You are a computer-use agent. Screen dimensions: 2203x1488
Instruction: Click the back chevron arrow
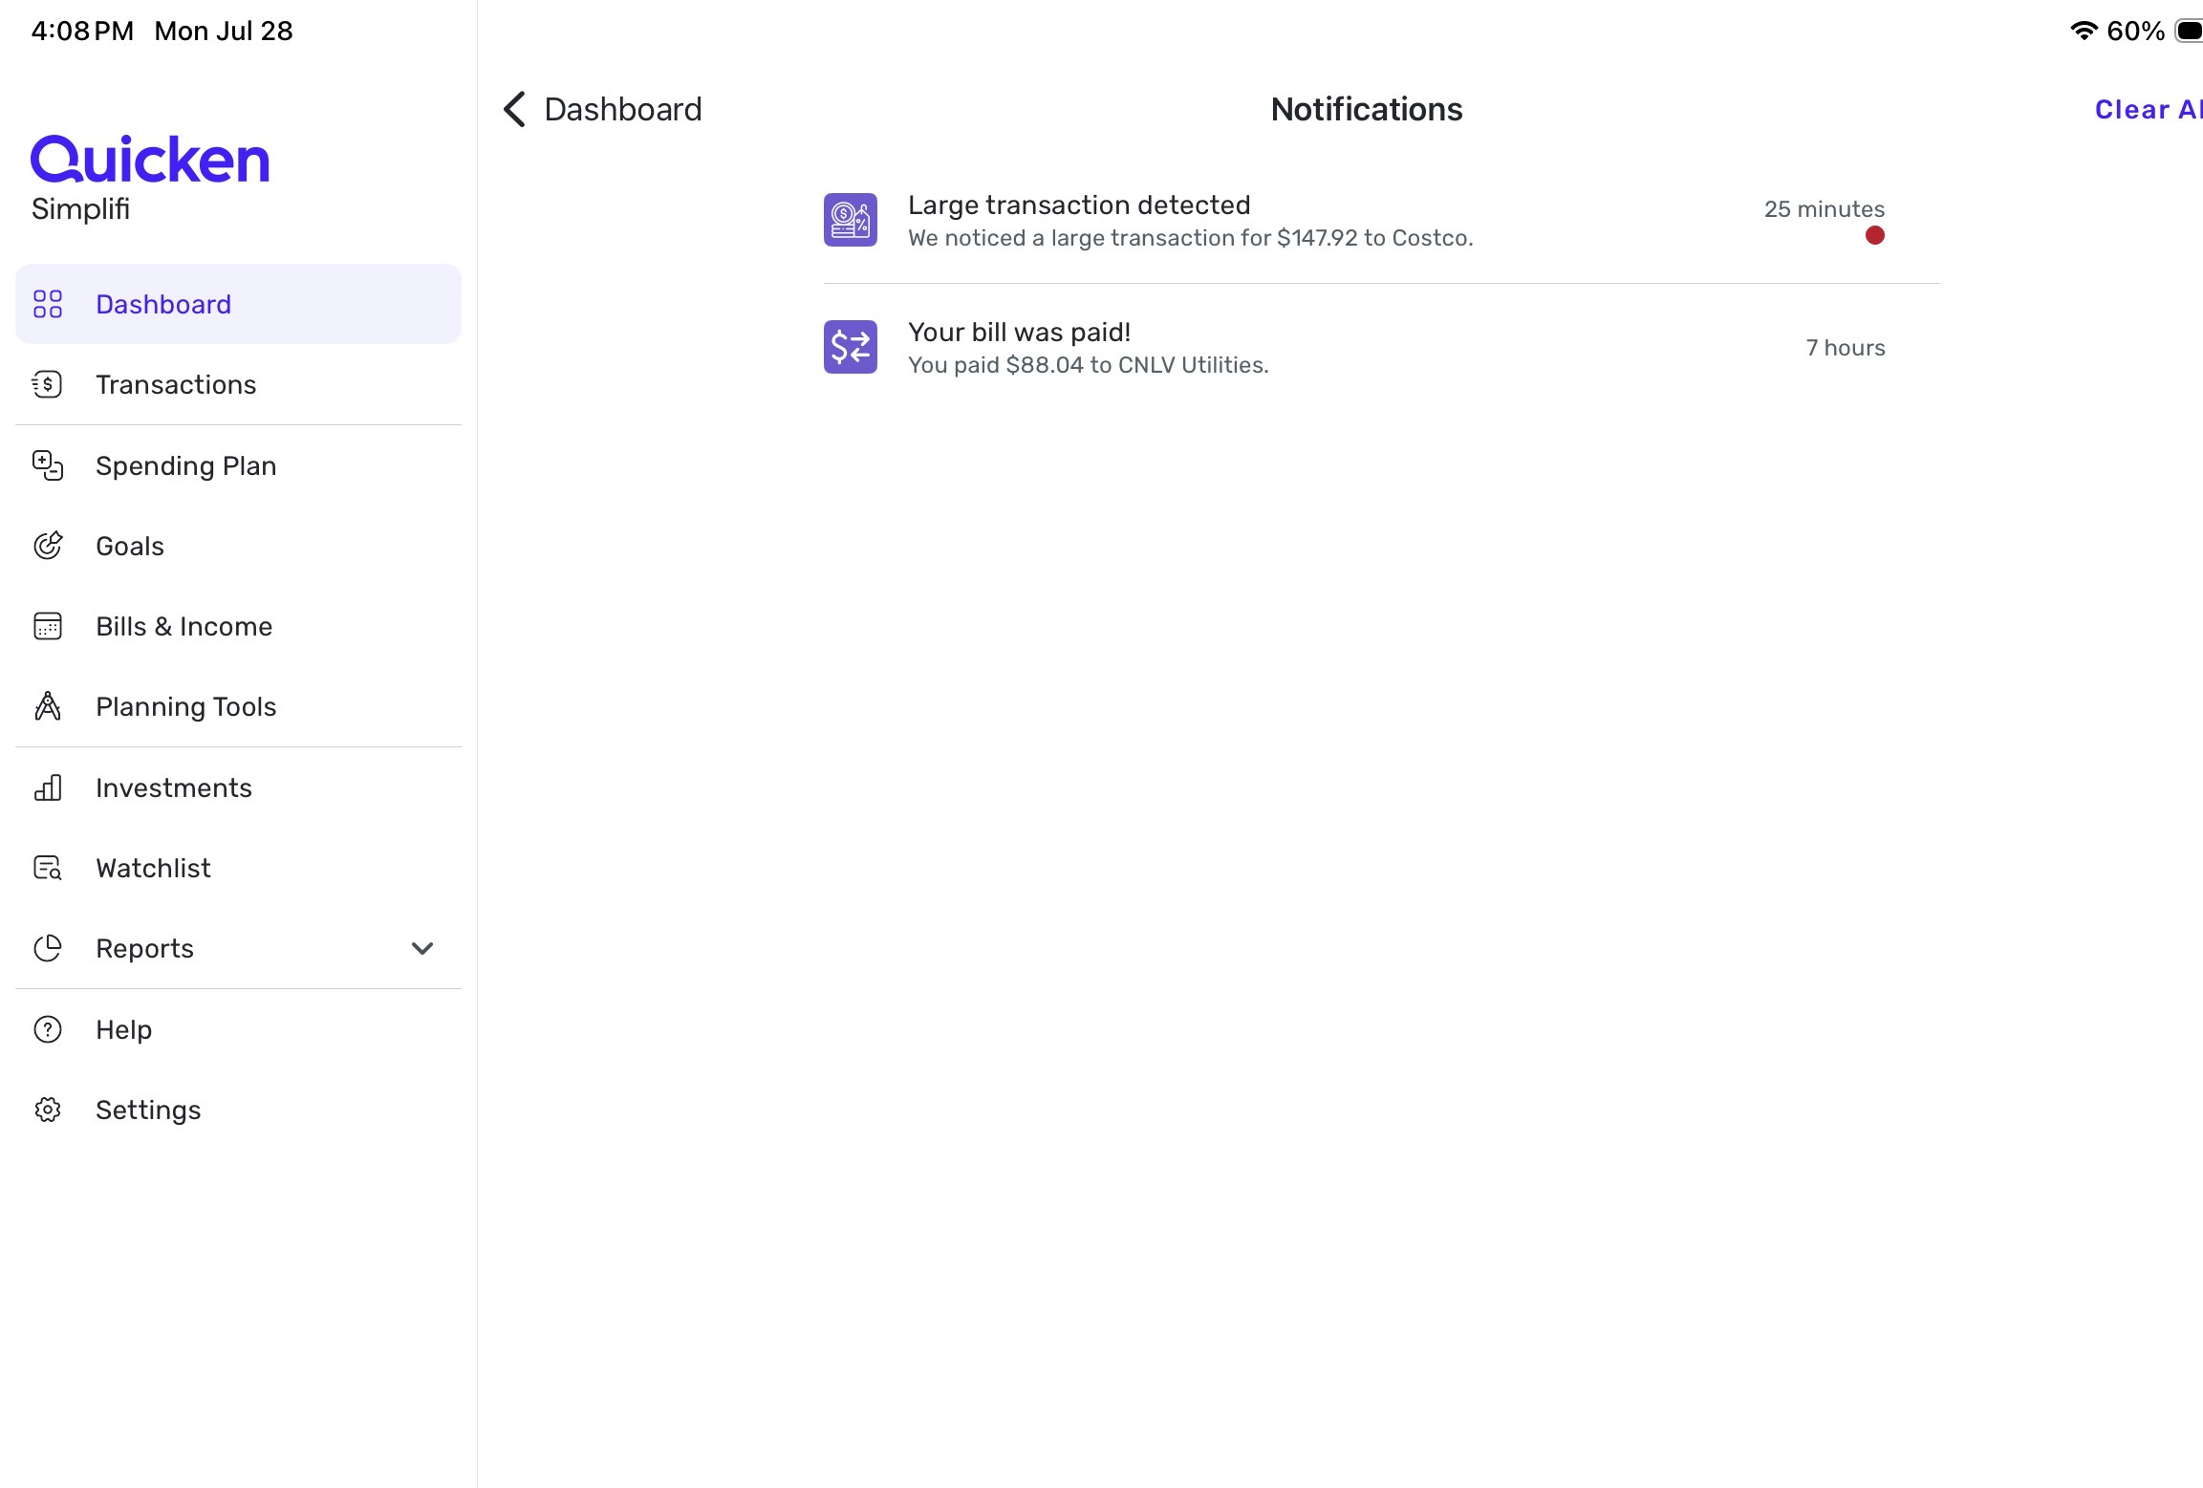click(514, 109)
